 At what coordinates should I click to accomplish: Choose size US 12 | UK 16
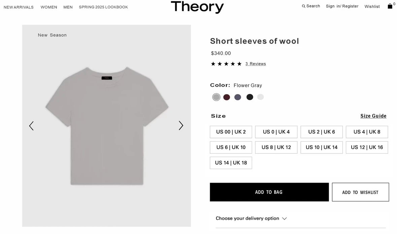(367, 147)
